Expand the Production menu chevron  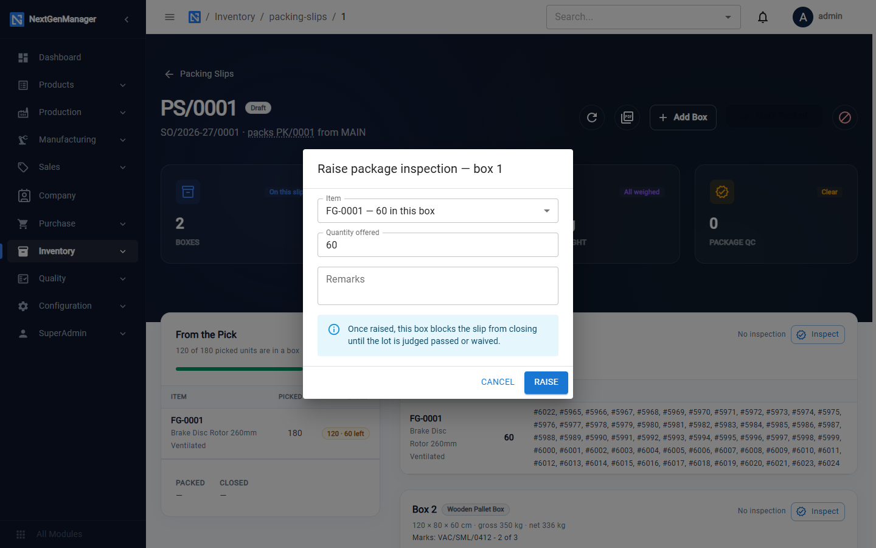(x=123, y=113)
